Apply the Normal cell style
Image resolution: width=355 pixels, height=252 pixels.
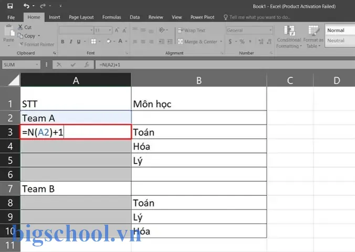coord(340,30)
